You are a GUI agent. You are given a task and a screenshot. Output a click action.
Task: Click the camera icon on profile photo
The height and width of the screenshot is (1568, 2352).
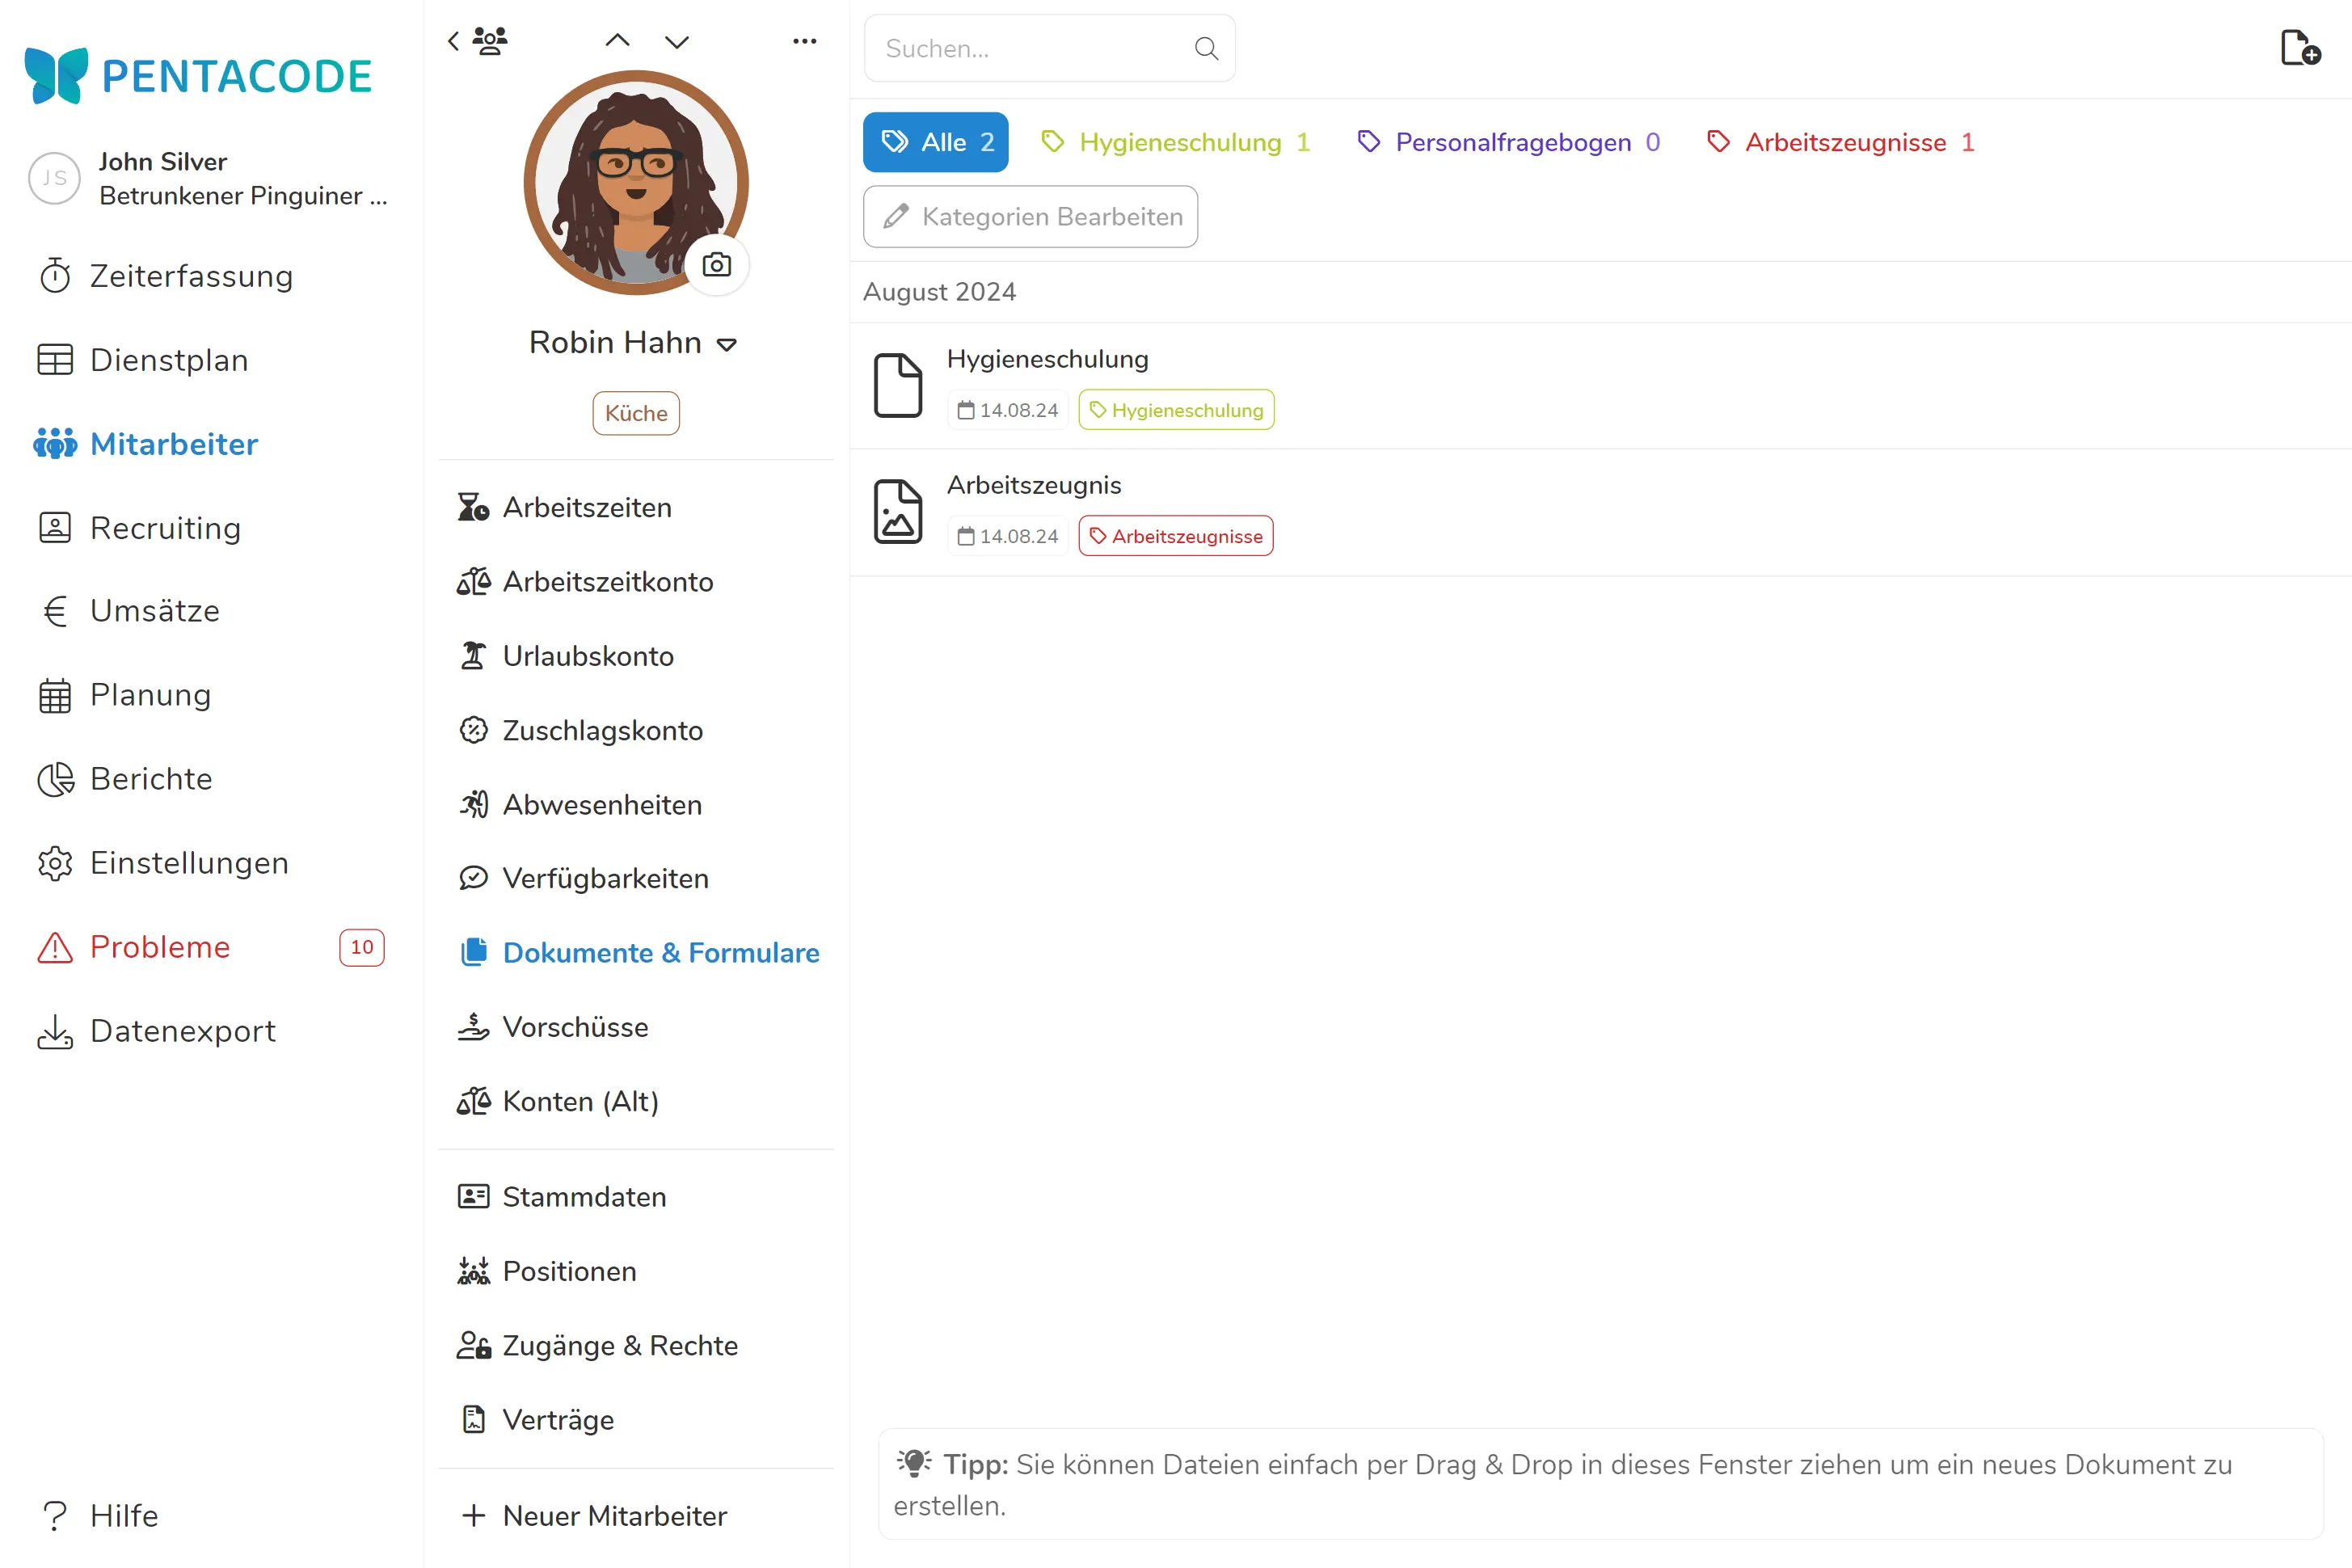[716, 265]
